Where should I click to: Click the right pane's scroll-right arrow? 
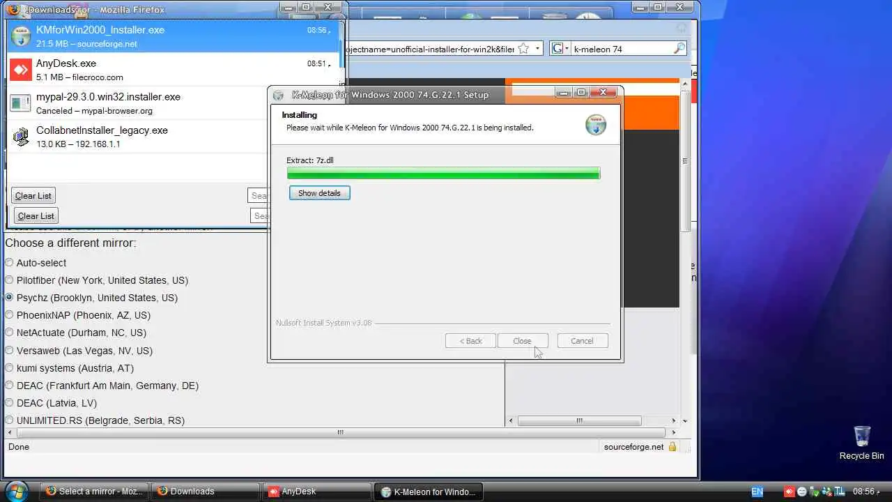pos(673,420)
